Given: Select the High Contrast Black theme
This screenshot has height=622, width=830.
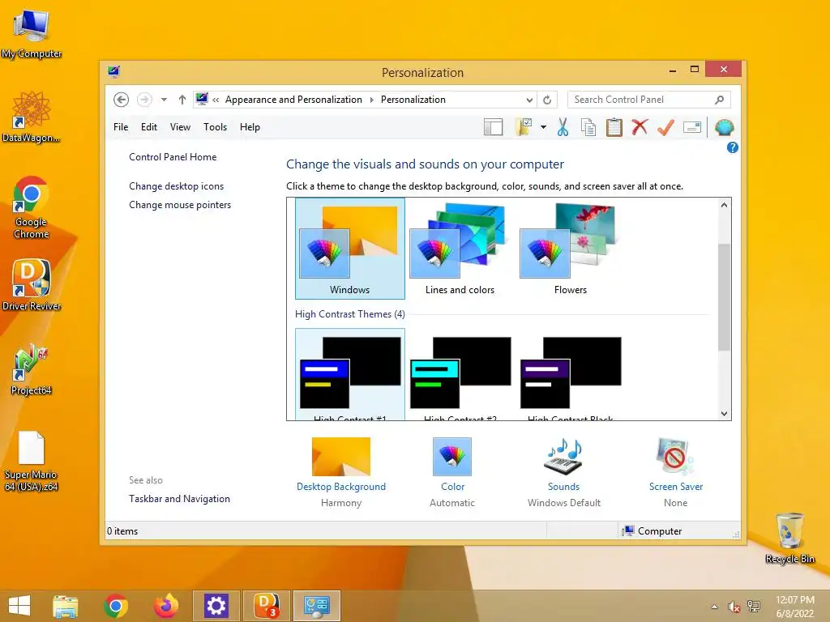Looking at the screenshot, I should 570,374.
